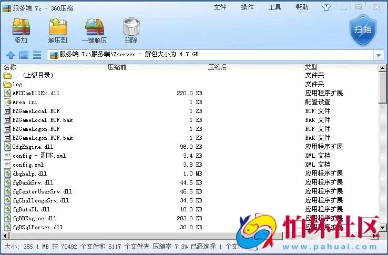
Task: Open the skin changer shirt icon
Action: click(326, 7)
